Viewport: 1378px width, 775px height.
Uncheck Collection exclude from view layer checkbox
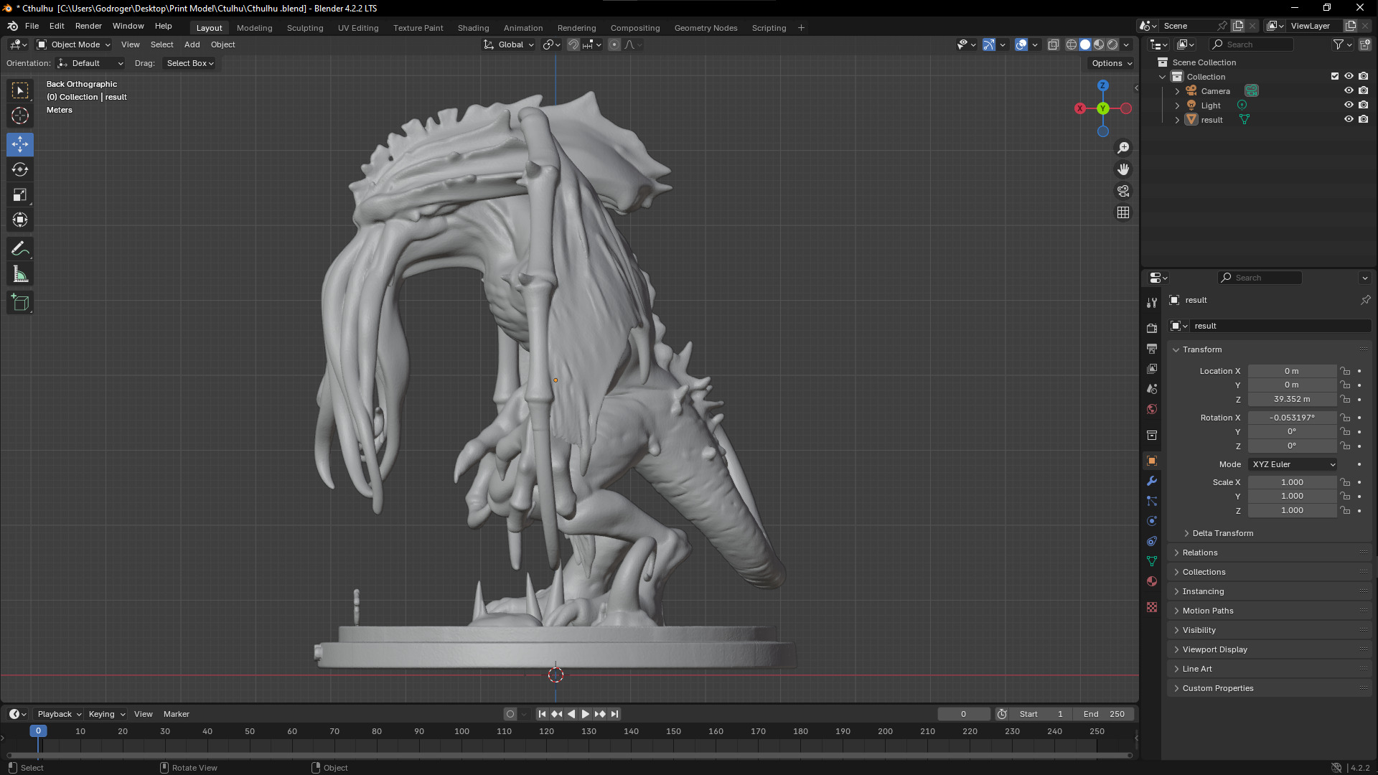(1335, 76)
